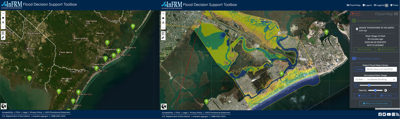Image resolution: width=400 pixels, height=119 pixels.
Task: Click the locate-me icon on right map
Action: pos(163,23)
